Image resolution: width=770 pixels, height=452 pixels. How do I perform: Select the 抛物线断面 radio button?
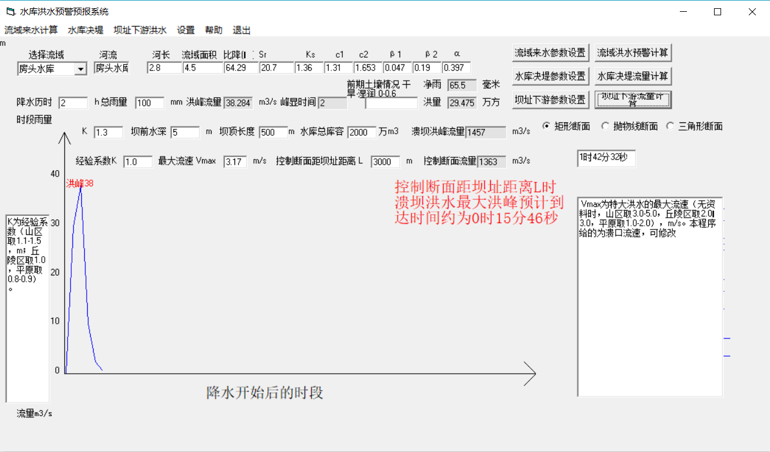click(604, 126)
